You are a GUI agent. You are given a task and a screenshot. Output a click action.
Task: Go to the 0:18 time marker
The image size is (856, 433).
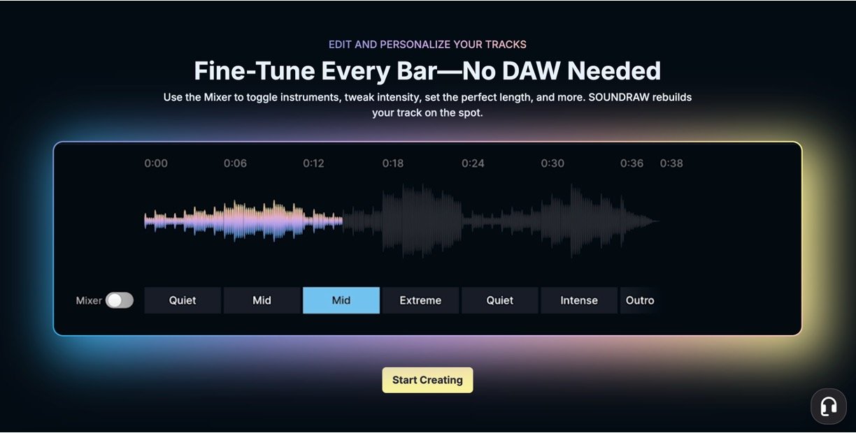click(x=393, y=163)
